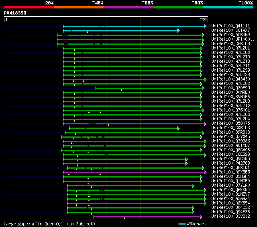
Task: Click the UniRef100_A7L2S8 label
Action: [x=230, y=75]
